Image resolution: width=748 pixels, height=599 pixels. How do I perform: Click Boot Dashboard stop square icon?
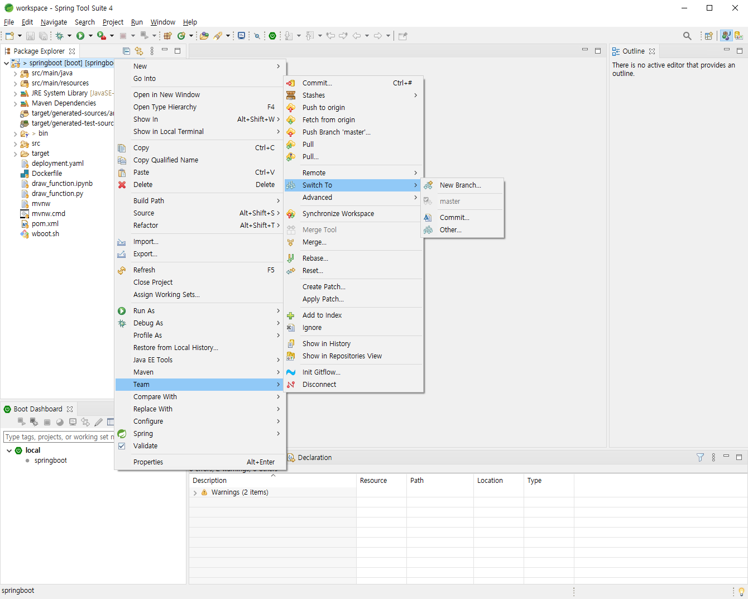pyautogui.click(x=47, y=422)
